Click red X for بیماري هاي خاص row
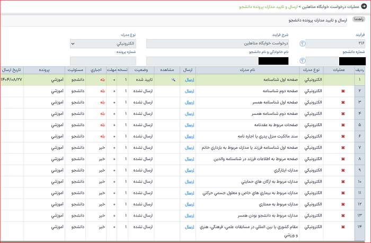This screenshot has width=371, height=243. (343, 193)
